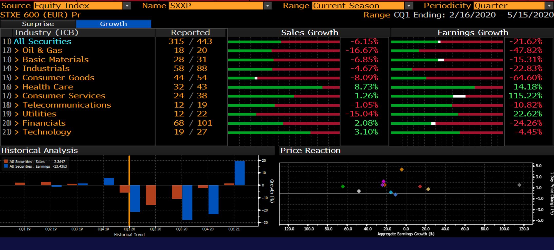Click the CQ4 19 blue earnings bar

pyautogui.click(x=109, y=181)
